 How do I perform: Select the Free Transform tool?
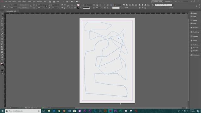click(x=2, y=44)
